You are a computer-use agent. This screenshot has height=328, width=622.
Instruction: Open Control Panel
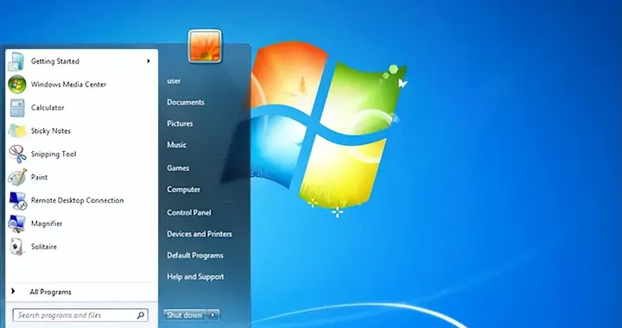189,212
